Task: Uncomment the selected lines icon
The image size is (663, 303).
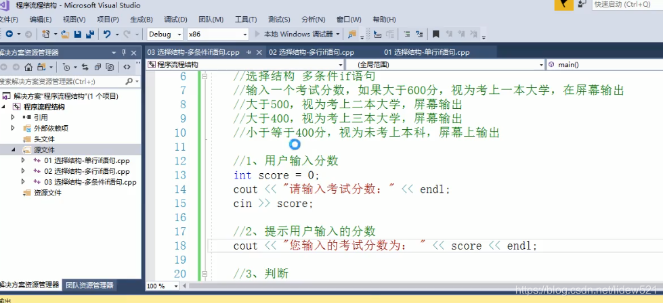Action: (419, 34)
